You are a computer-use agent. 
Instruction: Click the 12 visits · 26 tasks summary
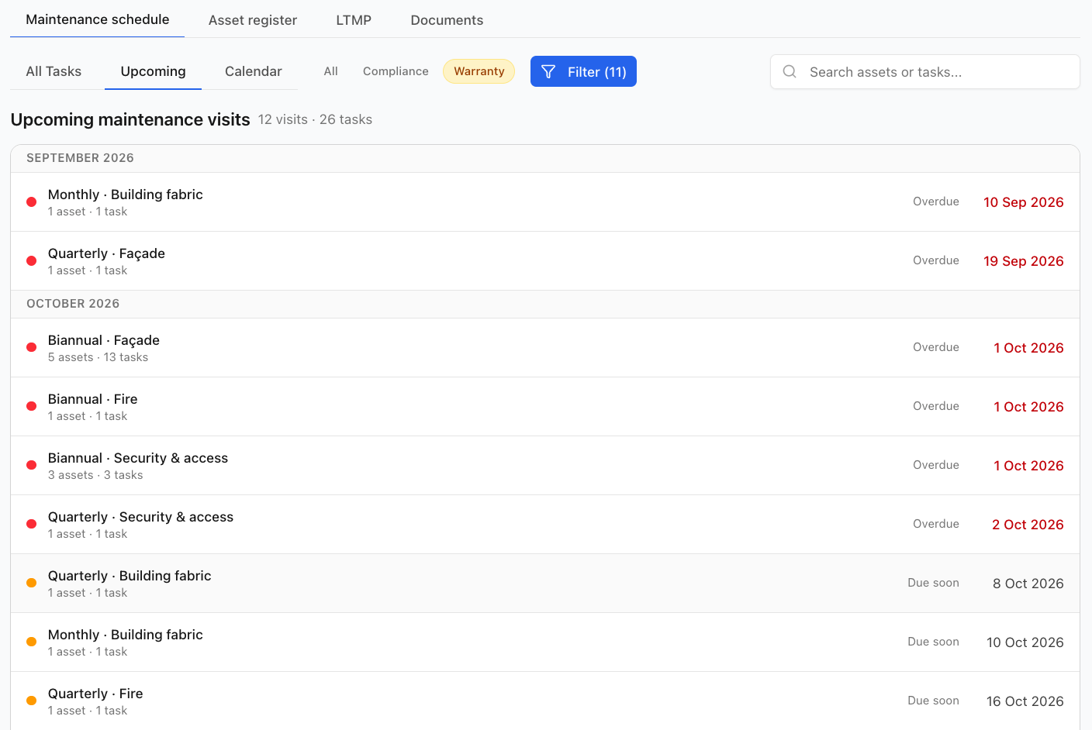[315, 119]
